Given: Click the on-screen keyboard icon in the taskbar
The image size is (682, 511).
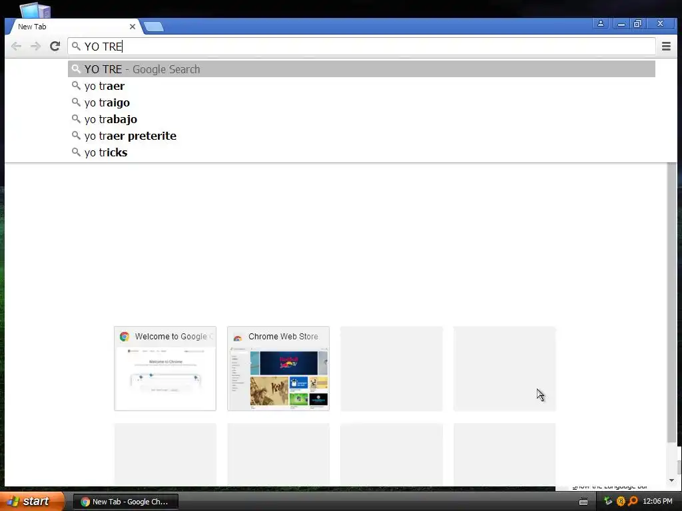Looking at the screenshot, I should tap(583, 502).
